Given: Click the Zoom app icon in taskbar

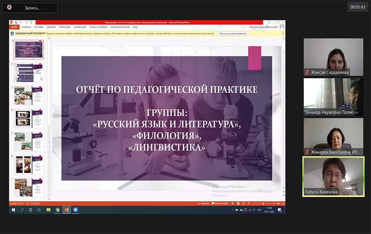Looking at the screenshot, I should tap(75, 209).
